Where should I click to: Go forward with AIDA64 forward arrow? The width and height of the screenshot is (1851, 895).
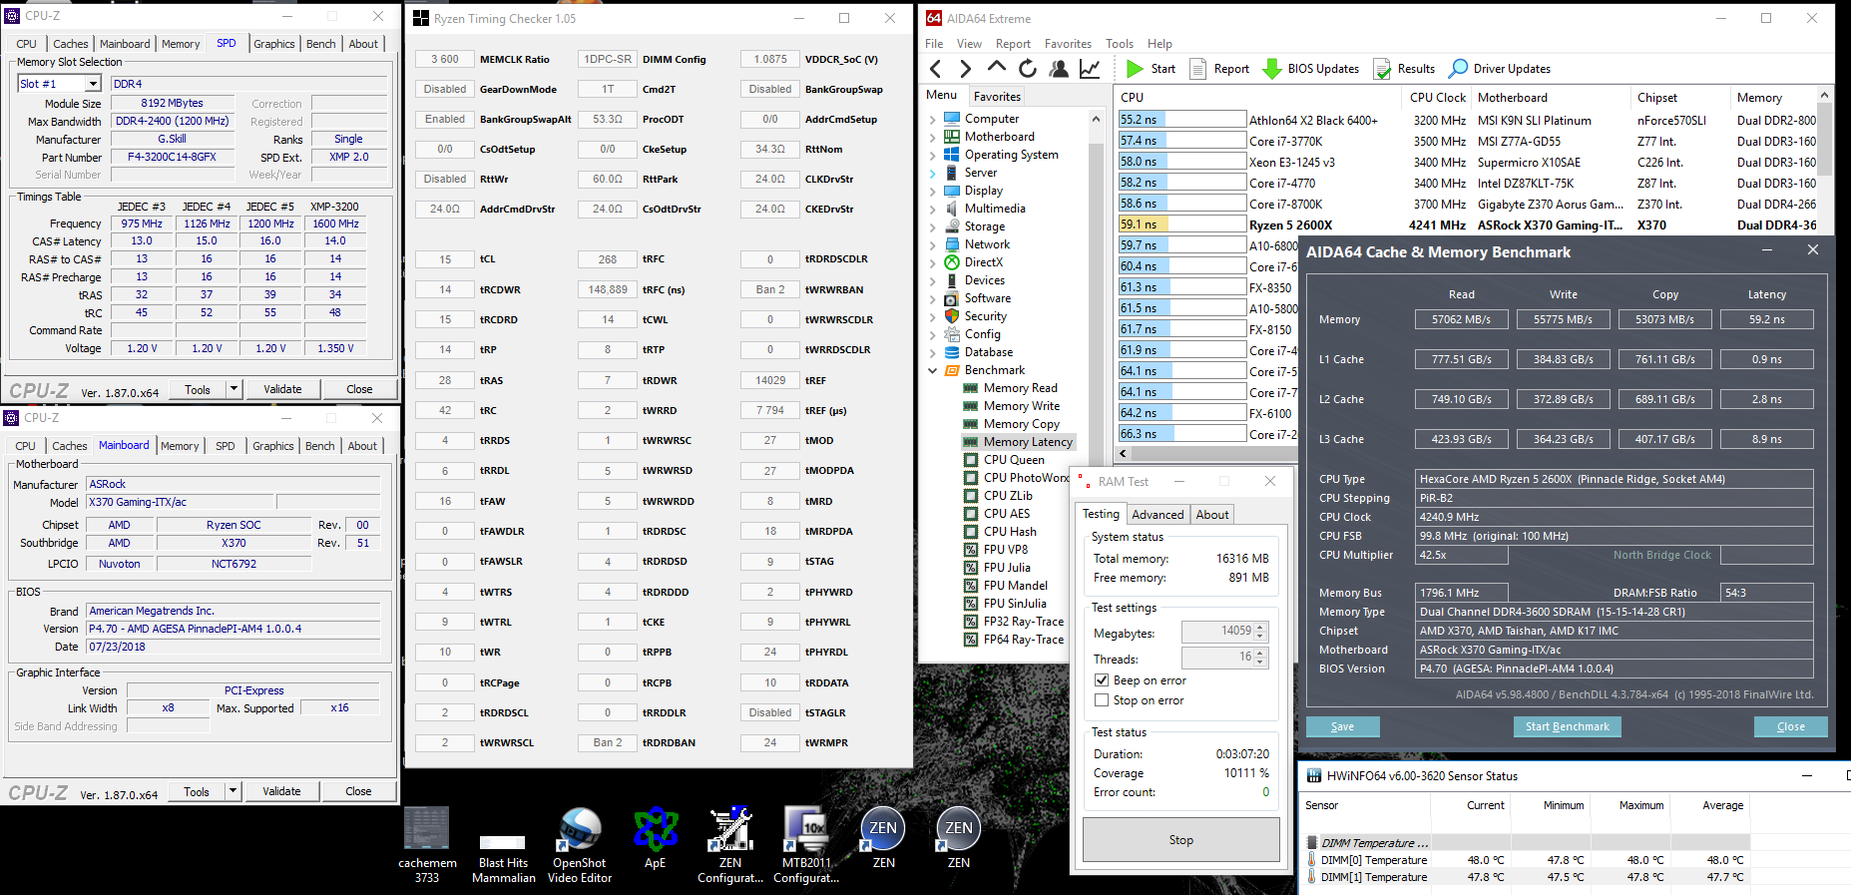965,69
